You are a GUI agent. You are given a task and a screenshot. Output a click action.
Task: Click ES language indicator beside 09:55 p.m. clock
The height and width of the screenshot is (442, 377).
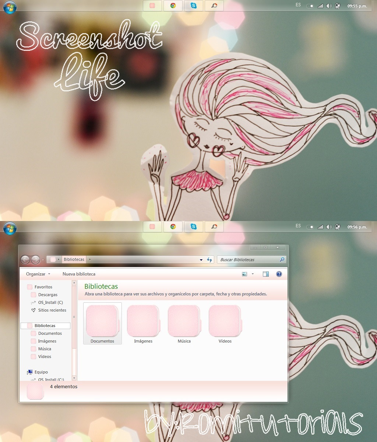tap(298, 5)
